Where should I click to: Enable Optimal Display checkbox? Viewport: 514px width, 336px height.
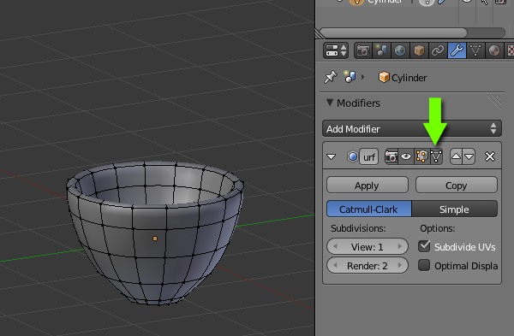pos(424,265)
